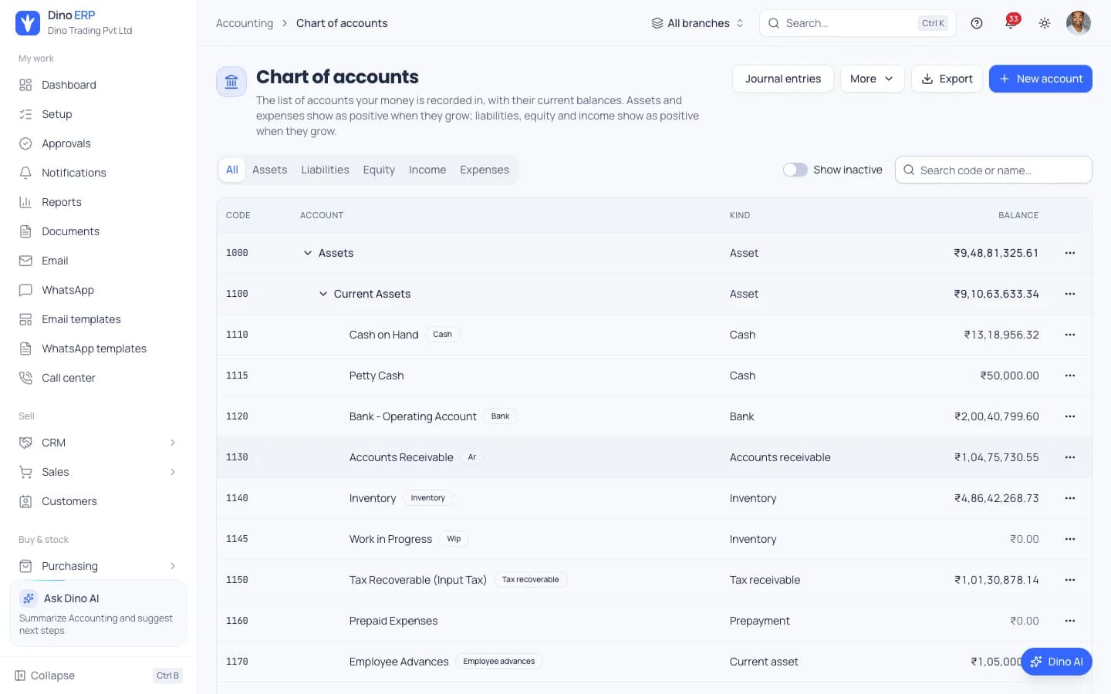The height and width of the screenshot is (694, 1111).
Task: Open the Dino AI floating button
Action: (1056, 662)
